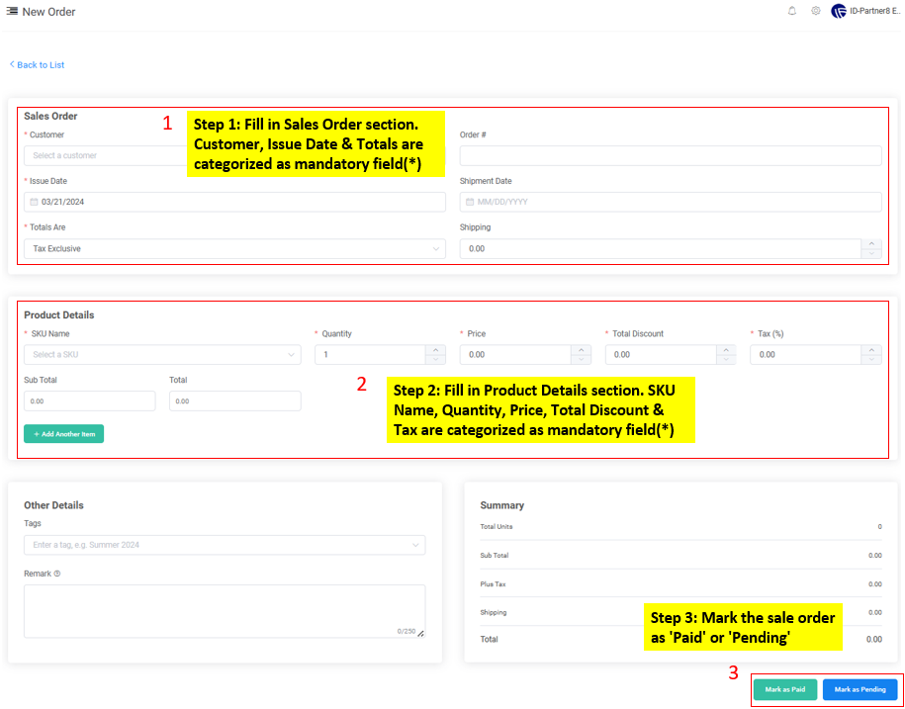This screenshot has width=905, height=709.
Task: Click the Shipment Date MM/DD/YYYY field
Action: [x=671, y=203]
